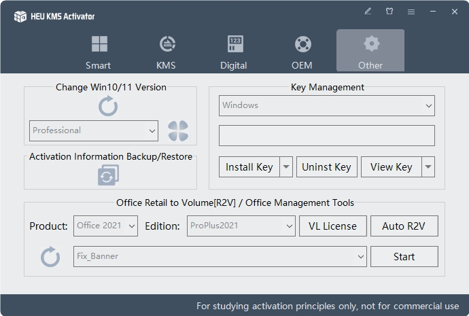Click the 'Change Win10/11 Version' group title
This screenshot has width=469, height=316.
(111, 87)
